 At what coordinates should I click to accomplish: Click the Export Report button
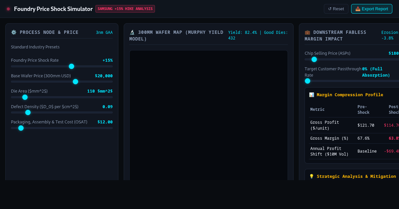(372, 9)
